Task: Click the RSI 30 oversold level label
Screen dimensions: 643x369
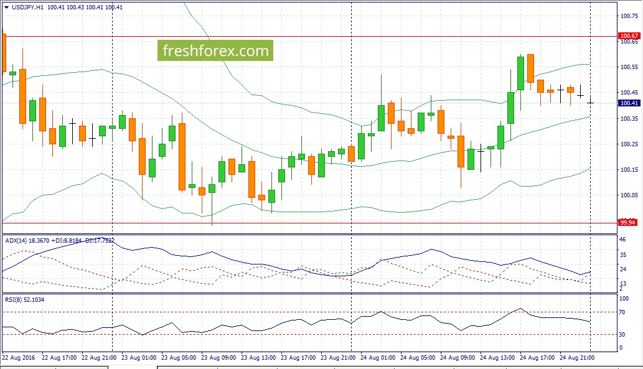Action: (x=622, y=335)
